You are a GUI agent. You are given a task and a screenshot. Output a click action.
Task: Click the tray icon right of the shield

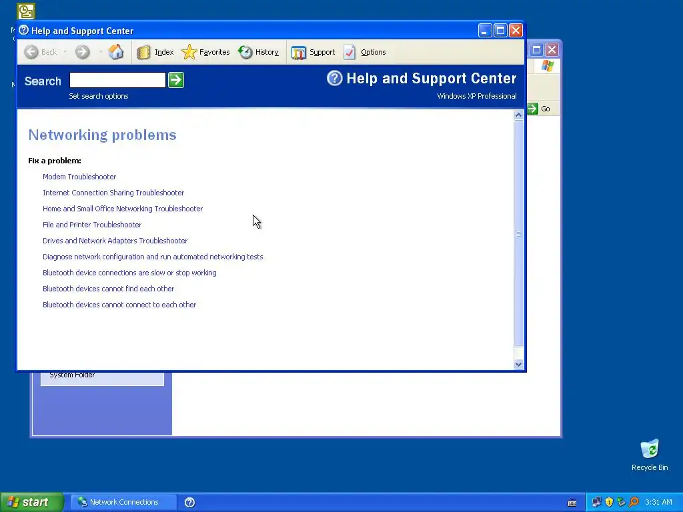621,502
